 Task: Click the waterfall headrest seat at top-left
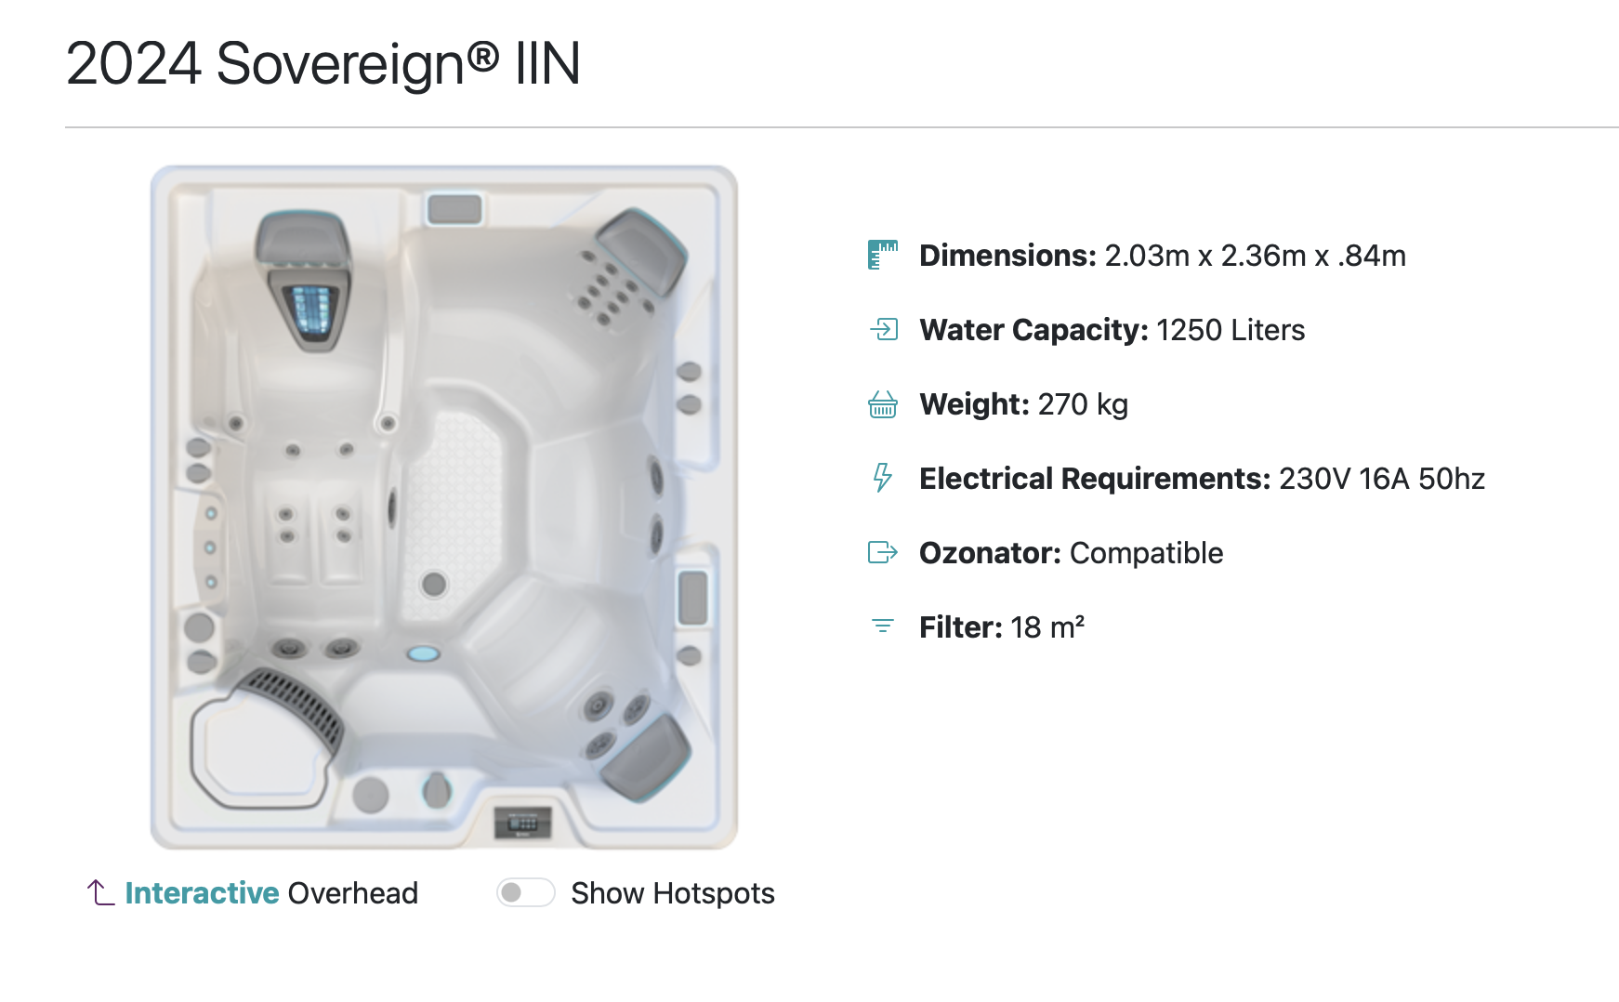(302, 279)
